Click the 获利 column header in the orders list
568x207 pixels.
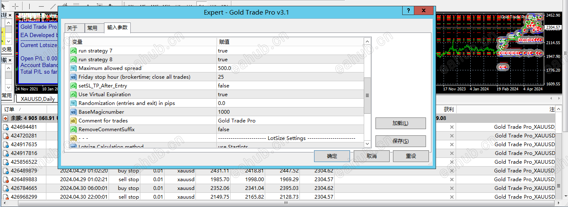tap(449, 109)
